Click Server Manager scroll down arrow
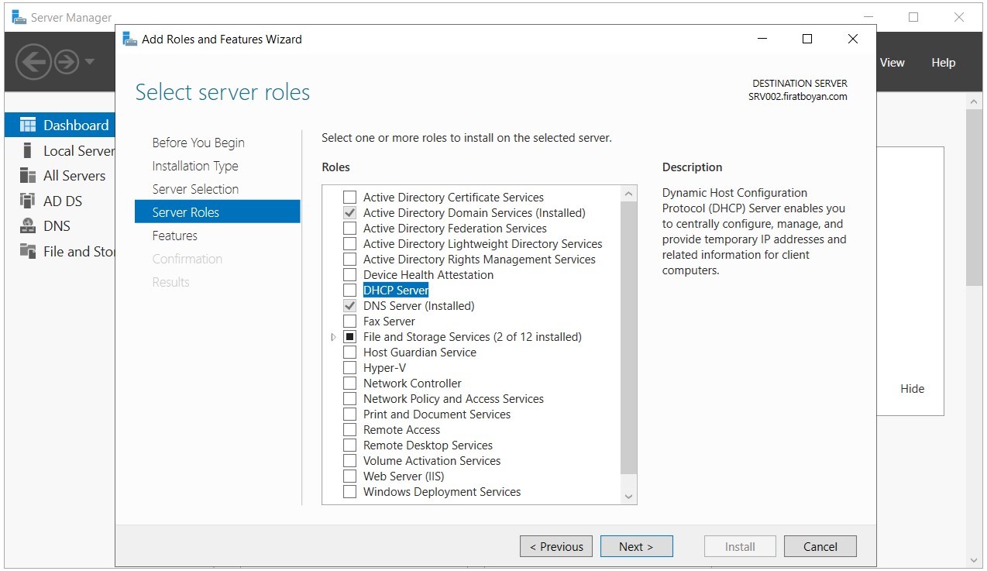987x571 pixels. pos(975,559)
